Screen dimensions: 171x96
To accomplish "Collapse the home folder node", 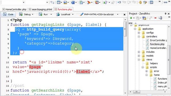I will coord(146,75).
